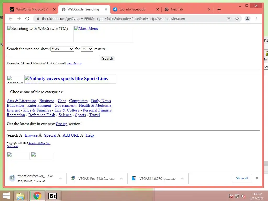Open Entertainment category
The image size is (268, 201).
tap(39, 106)
